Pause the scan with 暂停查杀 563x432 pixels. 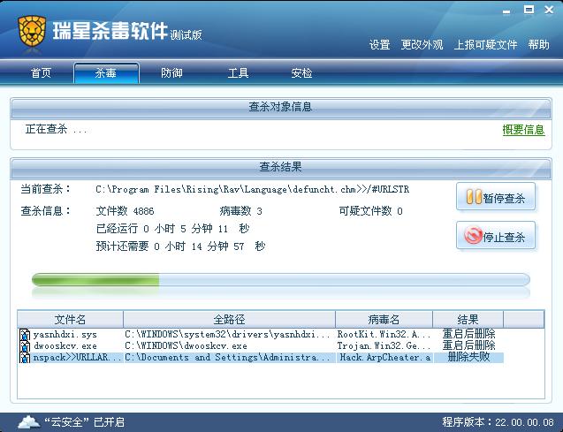pyautogui.click(x=496, y=197)
